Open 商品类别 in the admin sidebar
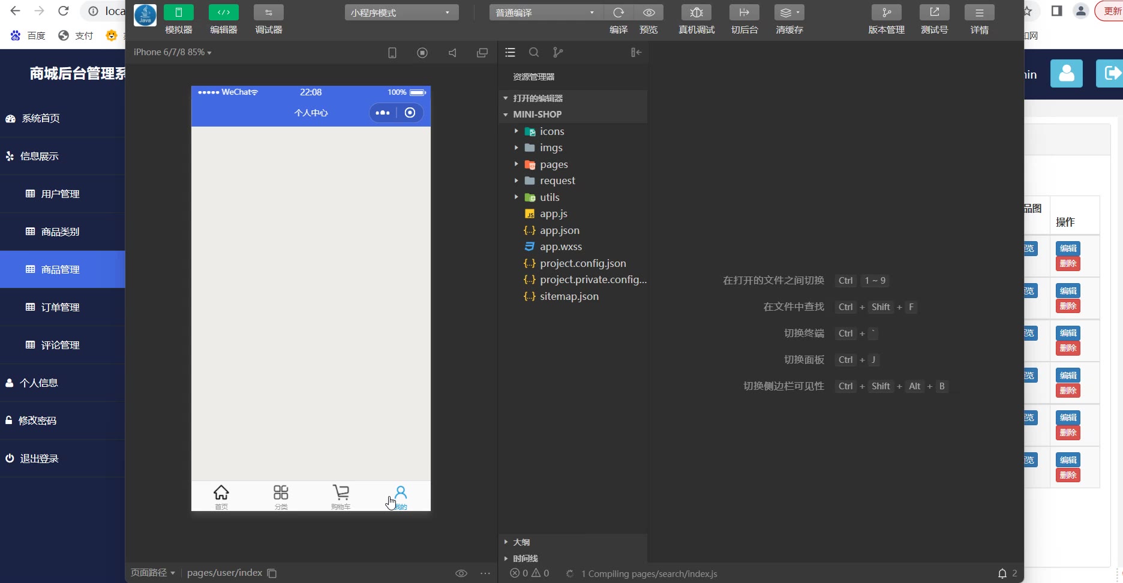 pyautogui.click(x=62, y=232)
